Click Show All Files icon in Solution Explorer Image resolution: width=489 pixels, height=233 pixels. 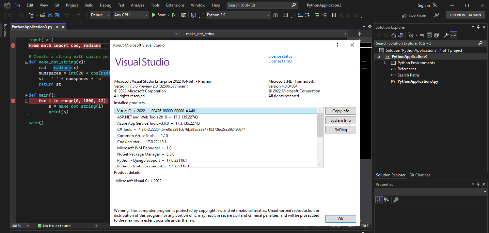(x=436, y=35)
